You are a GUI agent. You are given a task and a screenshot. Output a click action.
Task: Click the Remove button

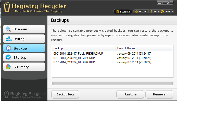tap(159, 94)
